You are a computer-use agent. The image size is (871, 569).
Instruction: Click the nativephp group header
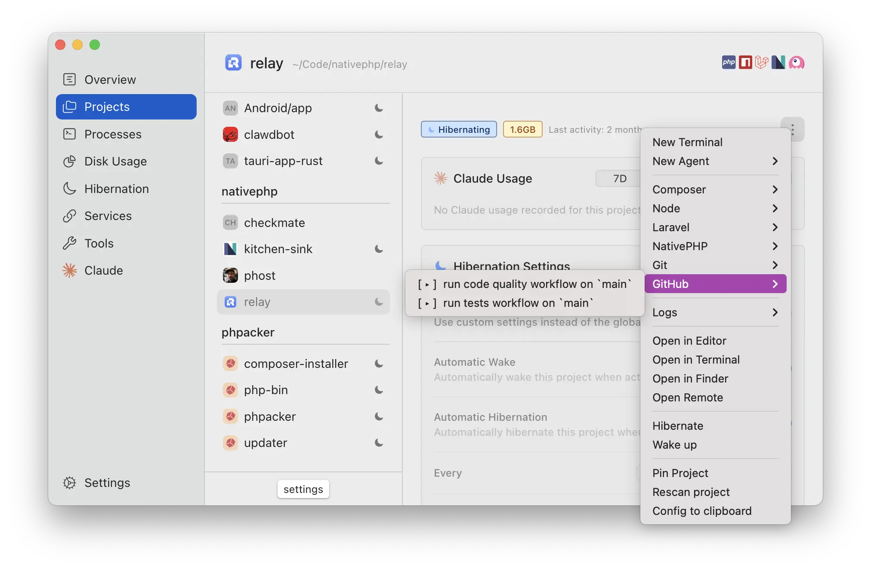(250, 191)
